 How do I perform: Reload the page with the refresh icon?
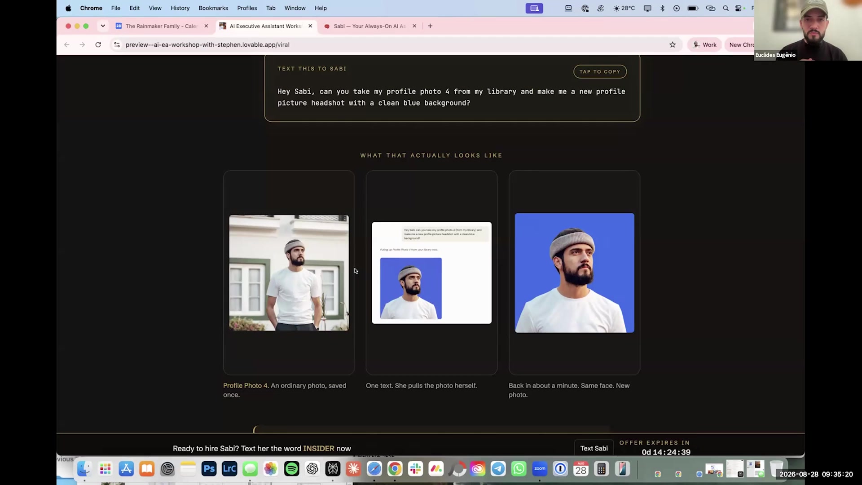(98, 44)
